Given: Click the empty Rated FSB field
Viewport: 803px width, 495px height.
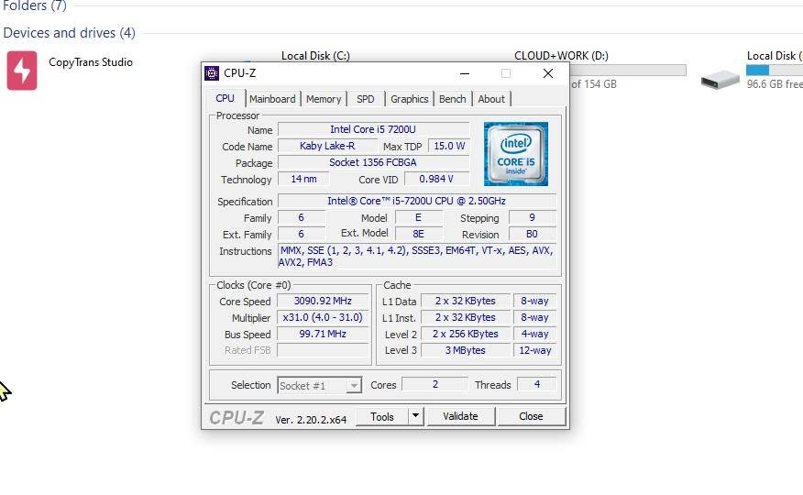Looking at the screenshot, I should coord(323,350).
